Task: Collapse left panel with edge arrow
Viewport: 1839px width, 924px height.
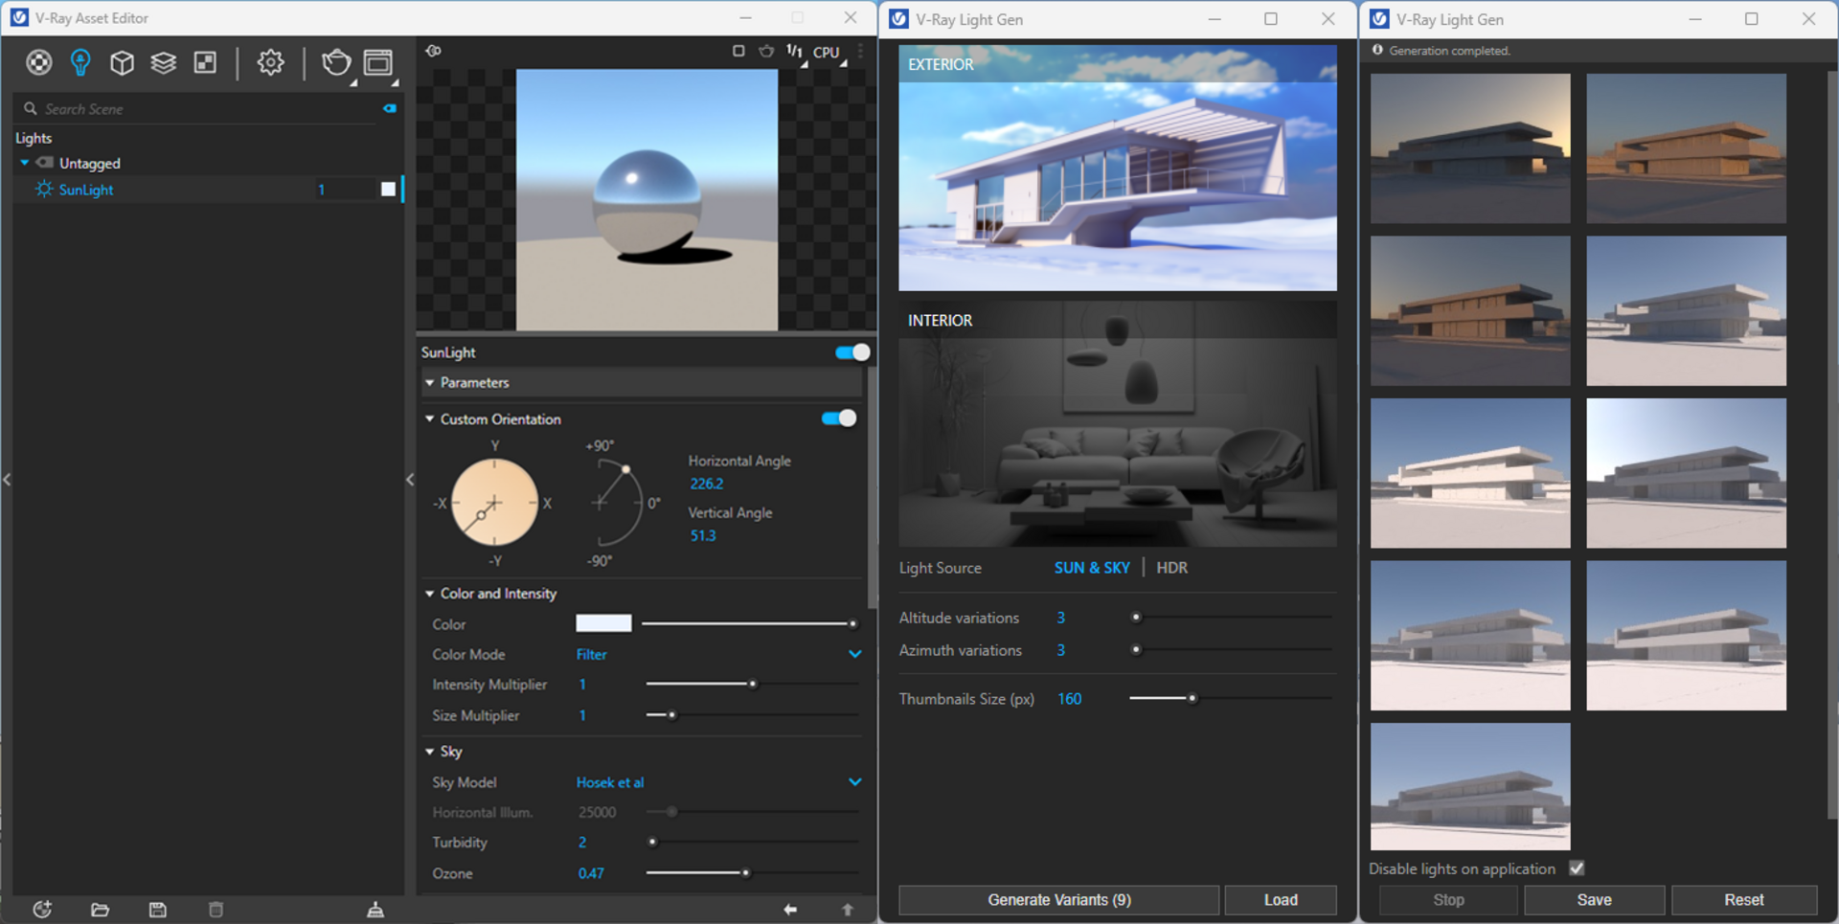Action: pos(7,480)
